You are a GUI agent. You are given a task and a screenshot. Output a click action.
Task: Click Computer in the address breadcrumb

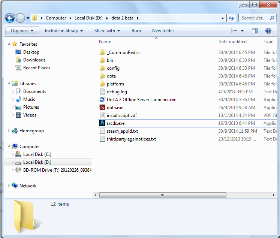click(56, 18)
